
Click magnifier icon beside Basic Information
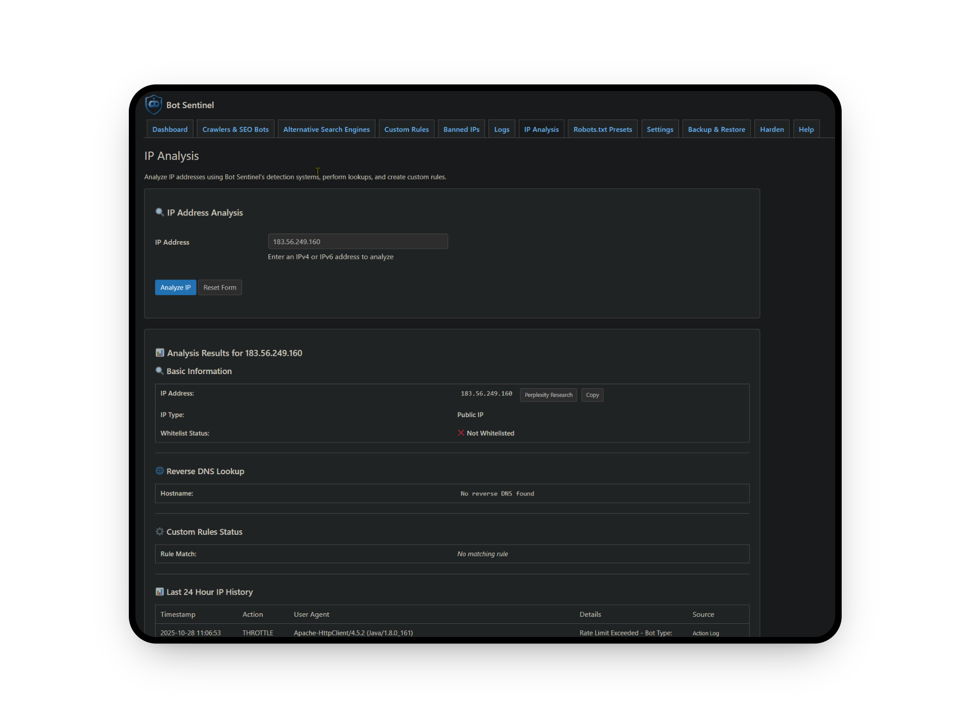tap(160, 371)
